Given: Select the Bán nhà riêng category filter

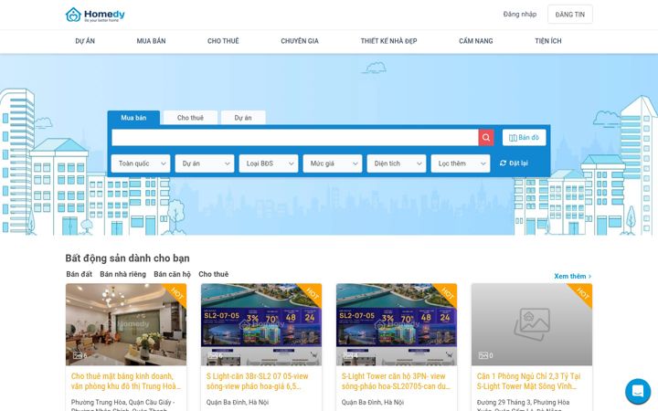Looking at the screenshot, I should (123, 274).
